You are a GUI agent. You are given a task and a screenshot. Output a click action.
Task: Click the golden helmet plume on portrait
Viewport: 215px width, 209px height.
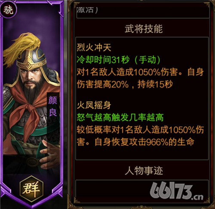click(21, 47)
